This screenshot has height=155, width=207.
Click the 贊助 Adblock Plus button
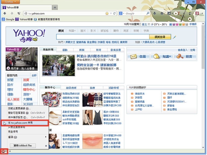(23, 146)
